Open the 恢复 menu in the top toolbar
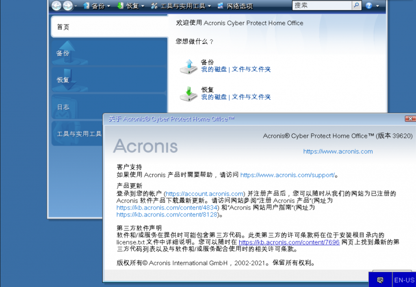The image size is (416, 287). pos(131,6)
